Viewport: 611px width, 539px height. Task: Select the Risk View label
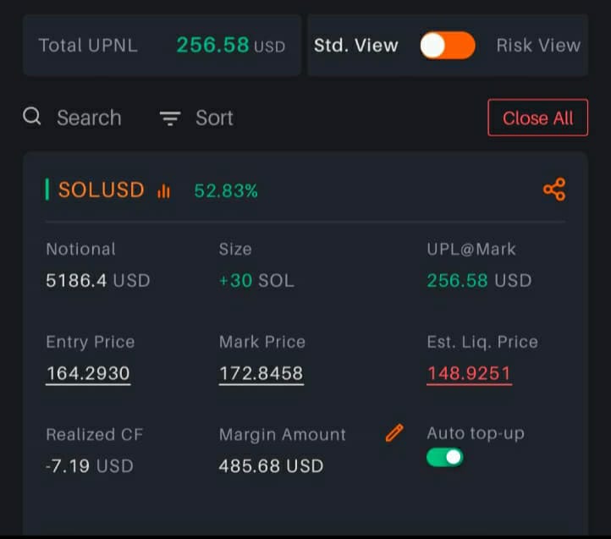[x=538, y=46]
